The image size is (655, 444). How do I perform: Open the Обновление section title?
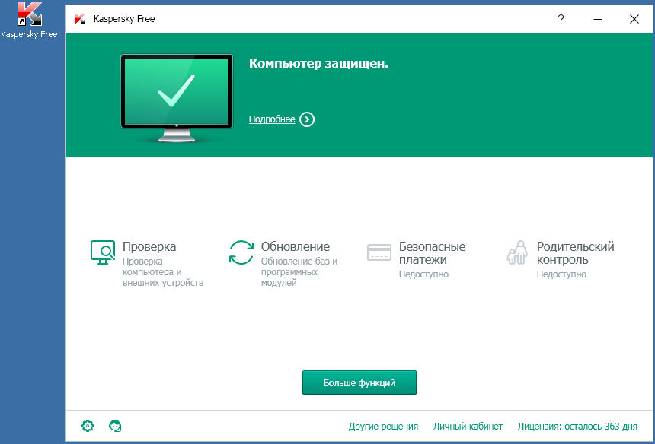click(296, 247)
